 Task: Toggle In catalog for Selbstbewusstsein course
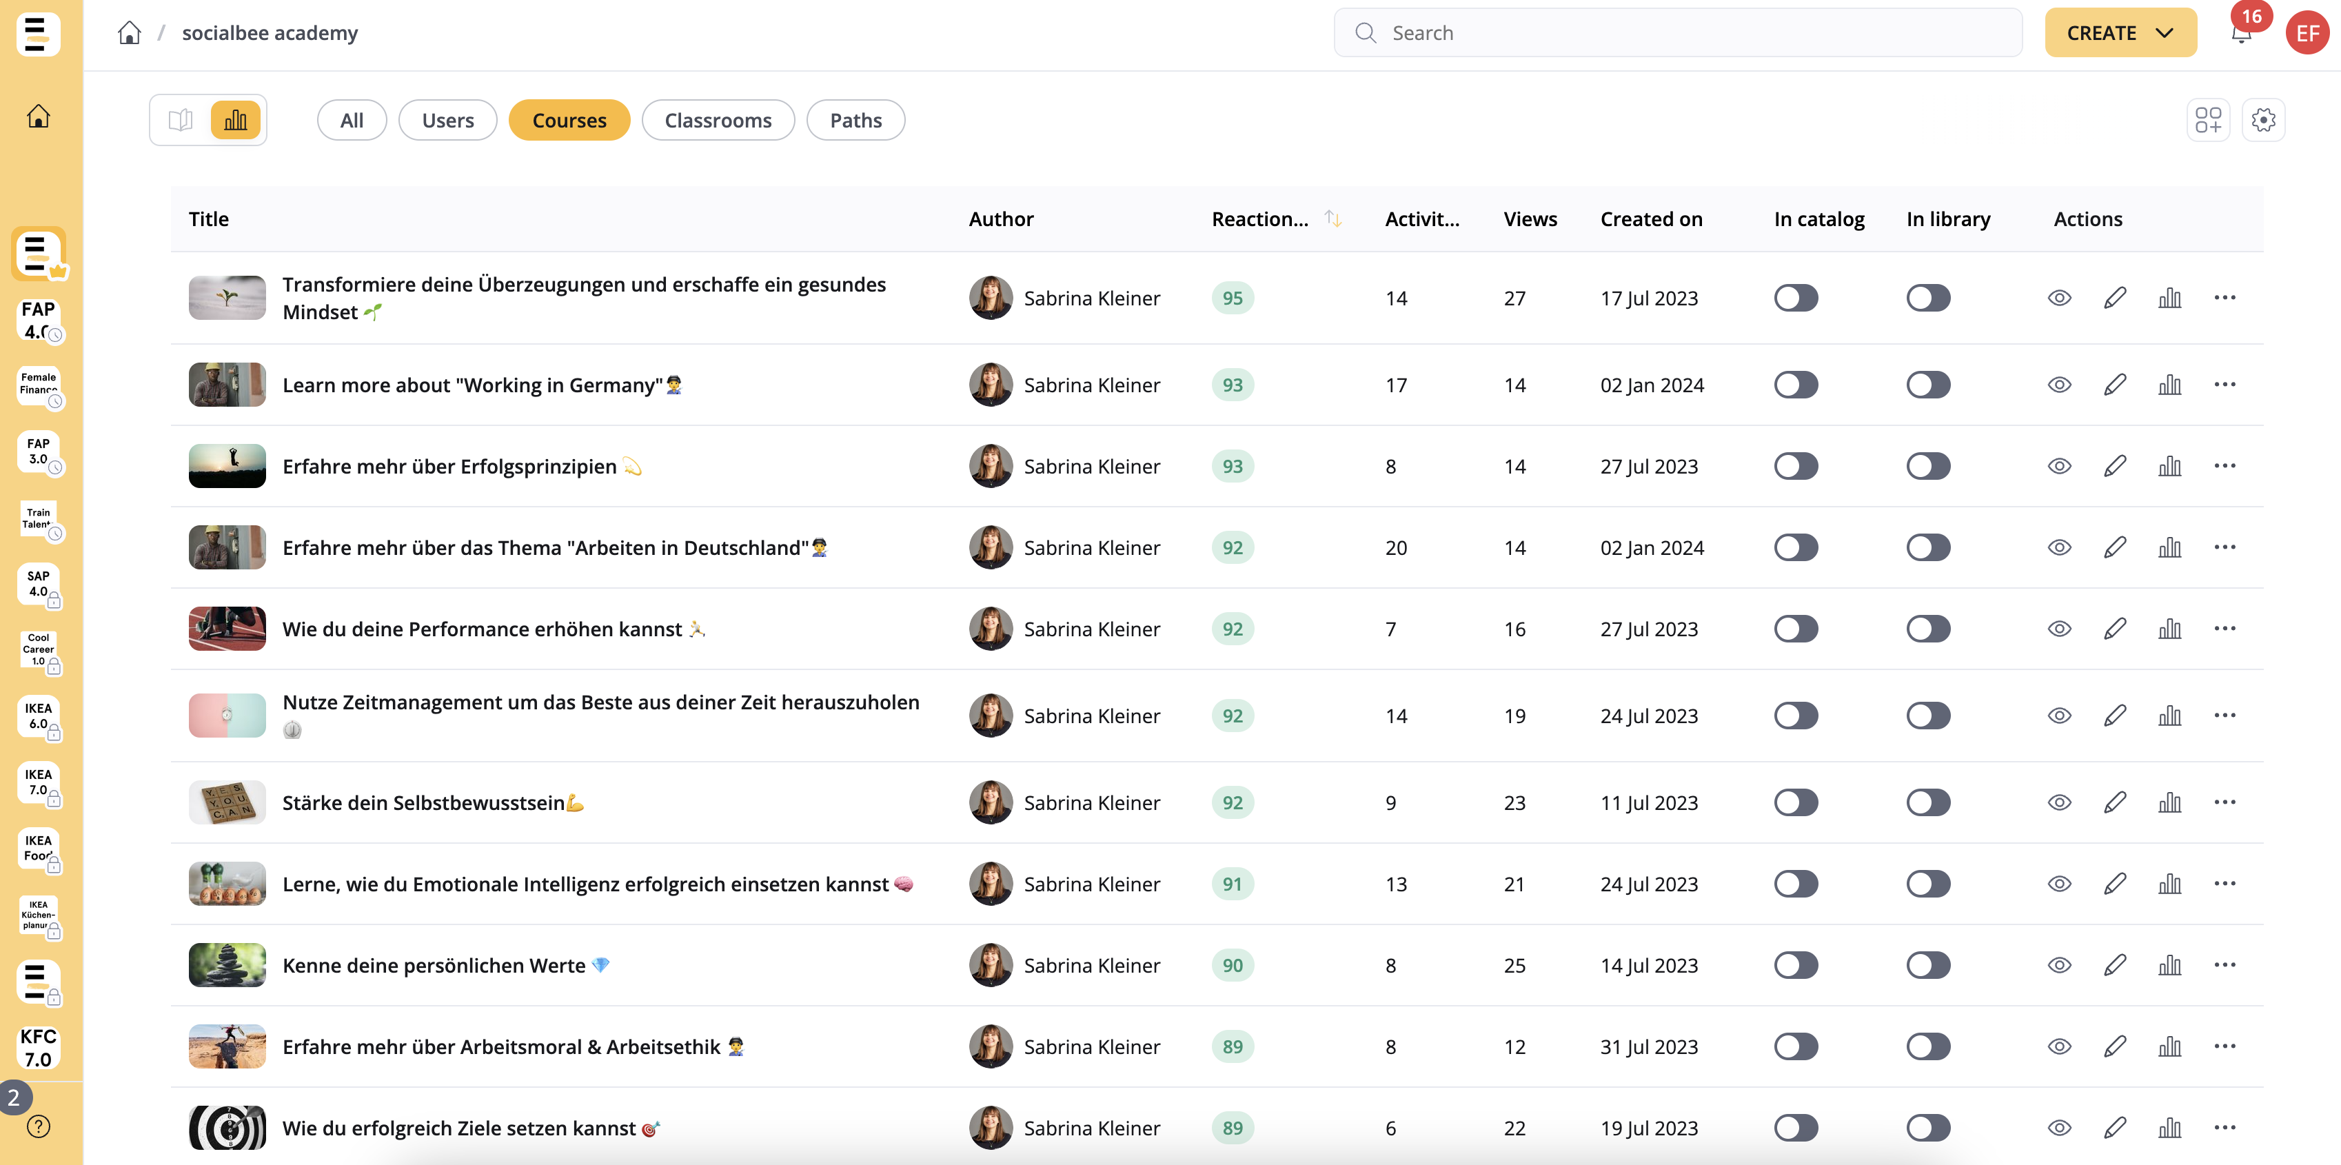pos(1796,802)
